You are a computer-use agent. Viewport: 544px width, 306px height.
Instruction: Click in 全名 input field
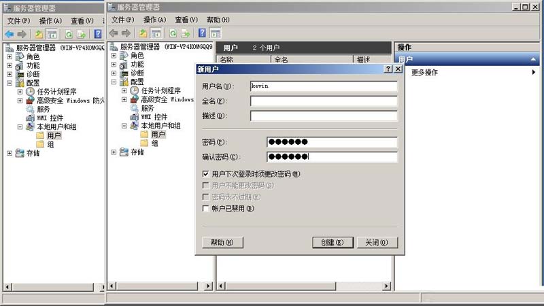(324, 101)
